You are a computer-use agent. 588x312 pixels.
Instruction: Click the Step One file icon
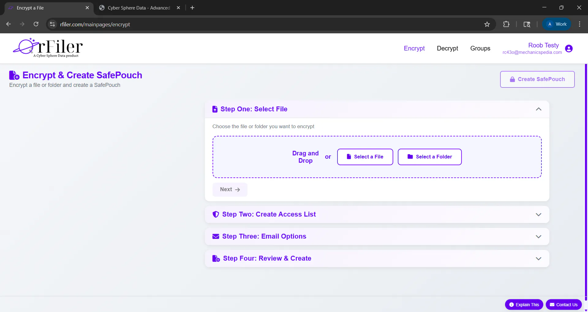click(x=215, y=109)
